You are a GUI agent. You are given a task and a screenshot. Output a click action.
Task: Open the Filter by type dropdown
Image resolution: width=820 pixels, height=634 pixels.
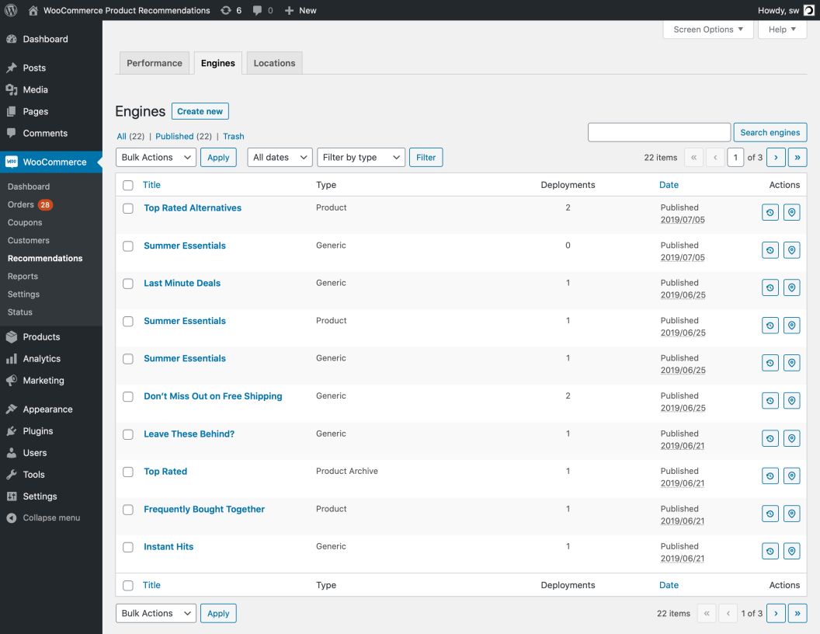(x=360, y=157)
